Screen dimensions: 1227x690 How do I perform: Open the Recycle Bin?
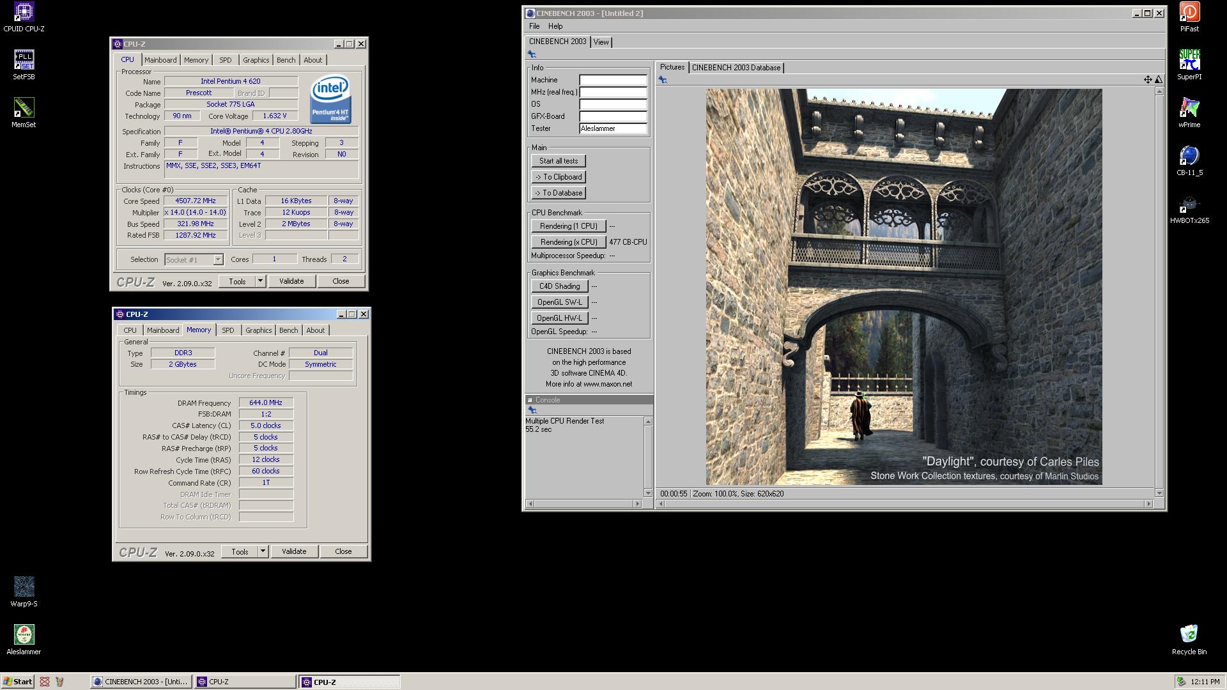click(x=1189, y=640)
